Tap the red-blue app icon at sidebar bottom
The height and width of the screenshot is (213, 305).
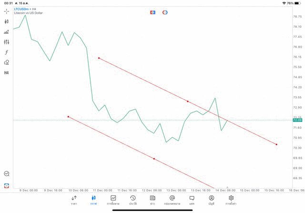[x=7, y=185]
